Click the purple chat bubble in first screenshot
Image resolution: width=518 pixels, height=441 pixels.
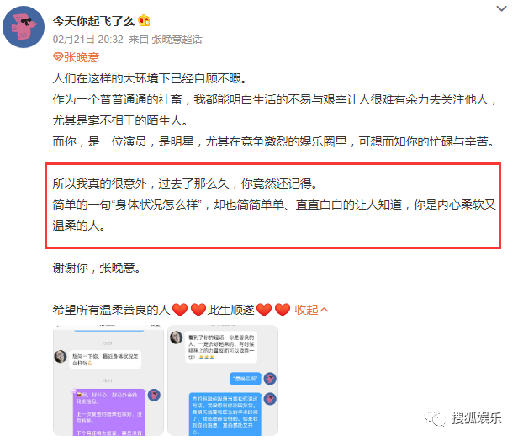coord(108,412)
